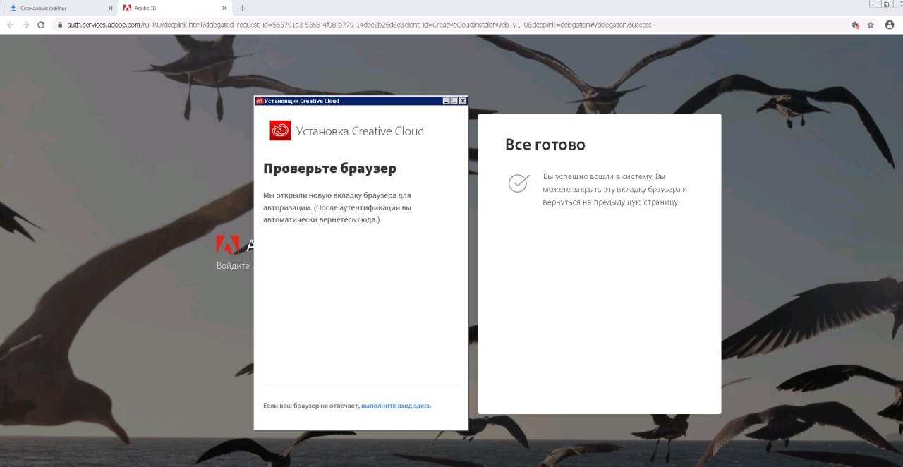
Task: Open a new browser tab
Action: [x=243, y=8]
